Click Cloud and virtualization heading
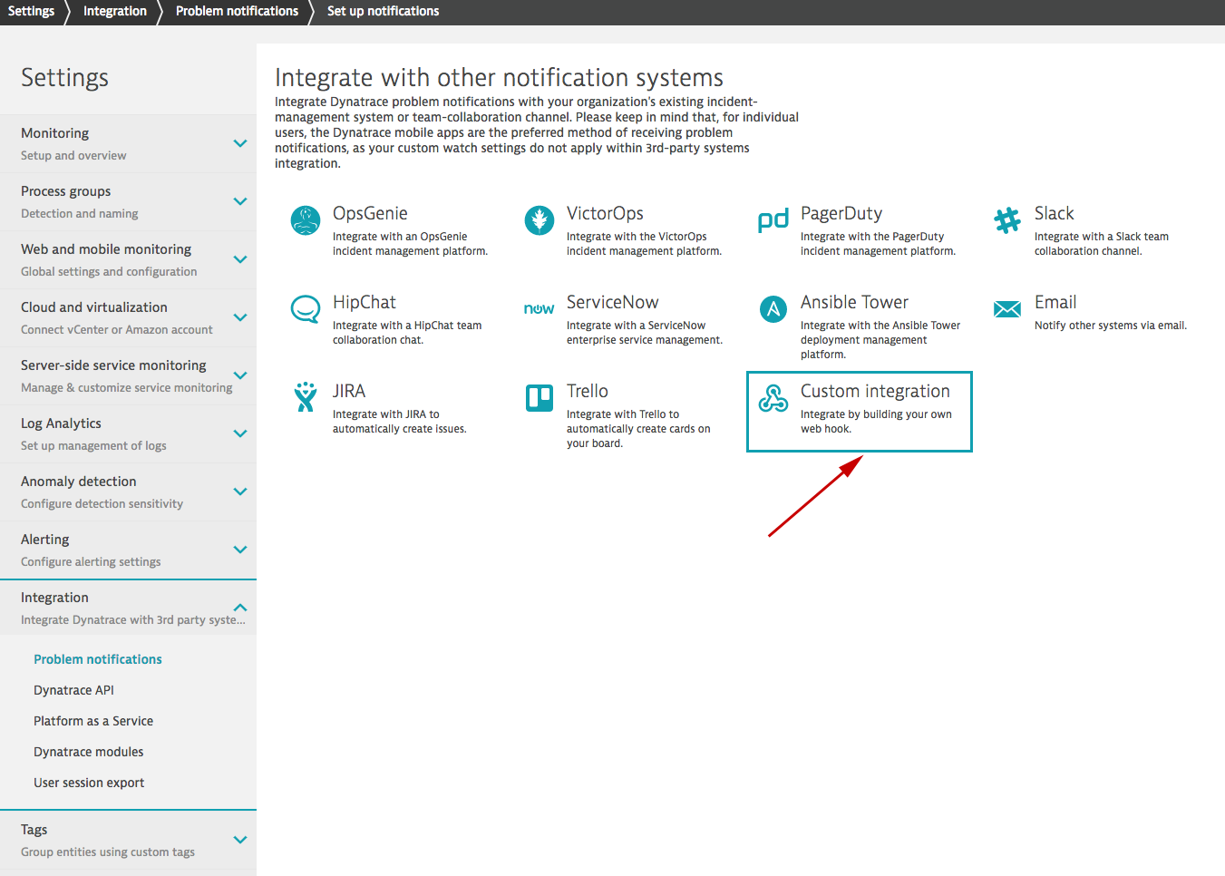Screen dimensions: 1225x876 click(94, 307)
